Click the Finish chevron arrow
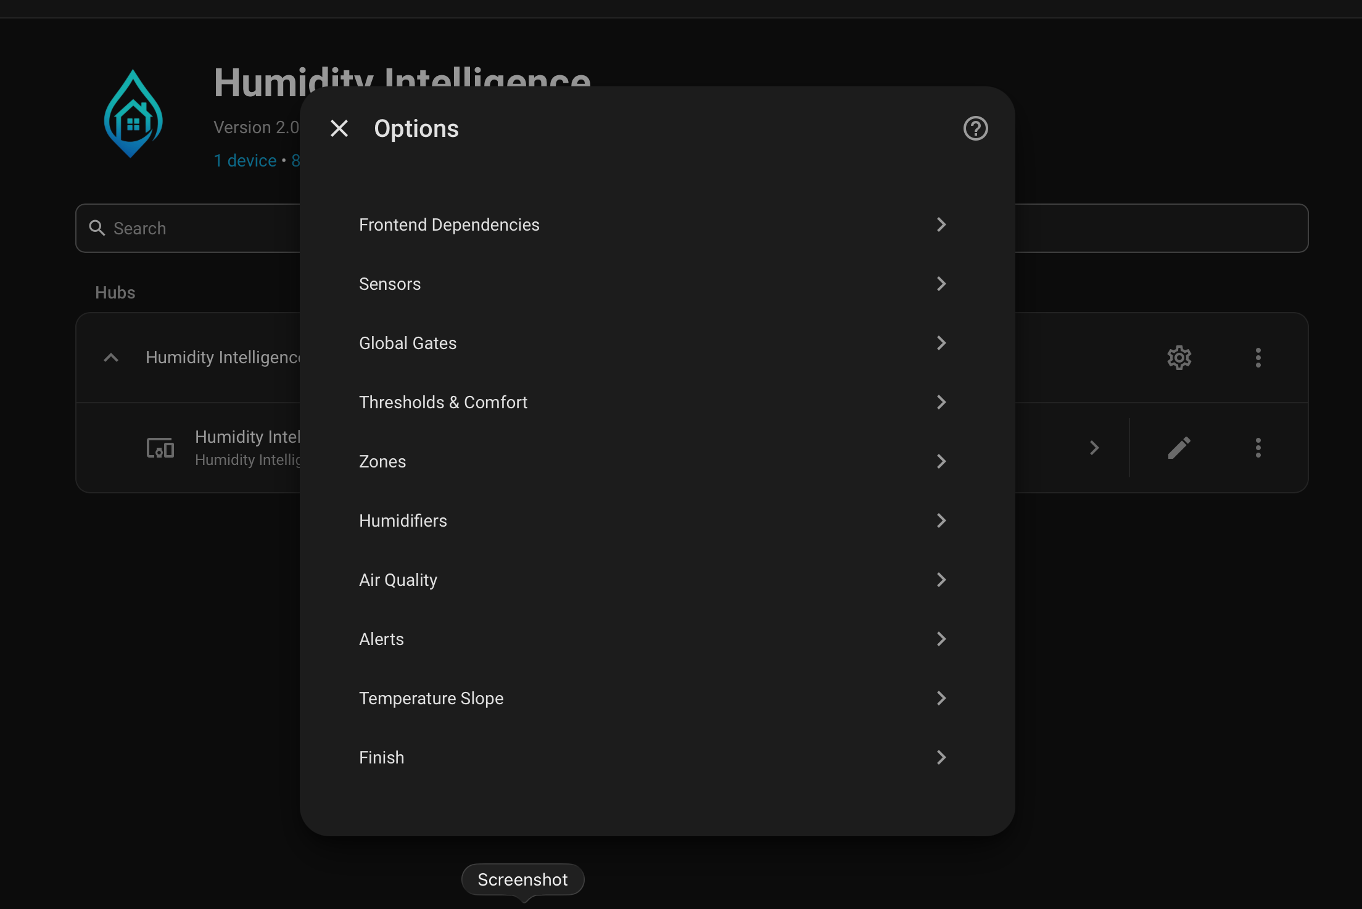This screenshot has width=1362, height=909. (x=941, y=757)
